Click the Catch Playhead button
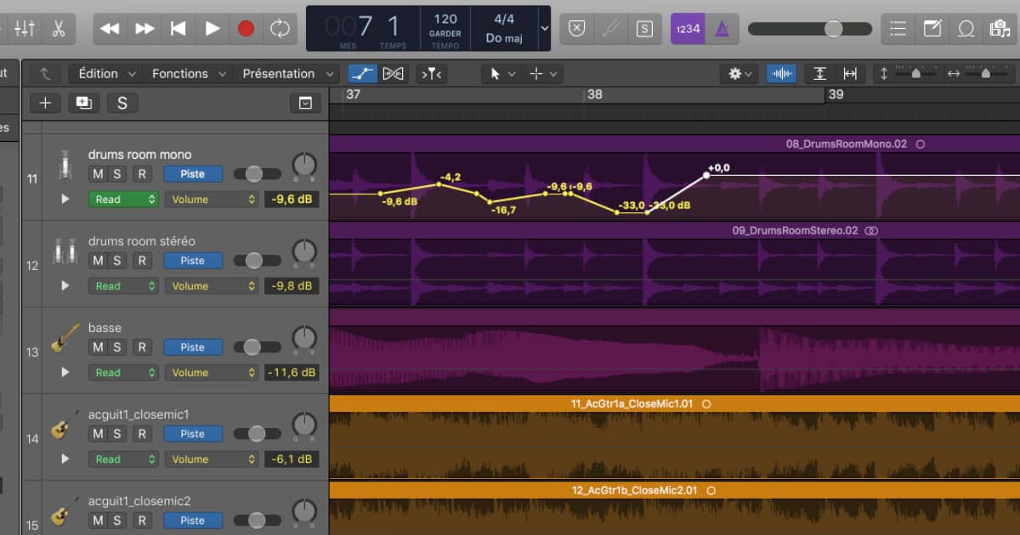 432,74
